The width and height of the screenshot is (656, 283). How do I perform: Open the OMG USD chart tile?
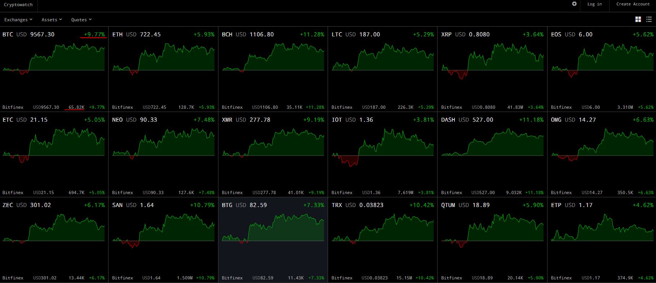click(x=602, y=154)
